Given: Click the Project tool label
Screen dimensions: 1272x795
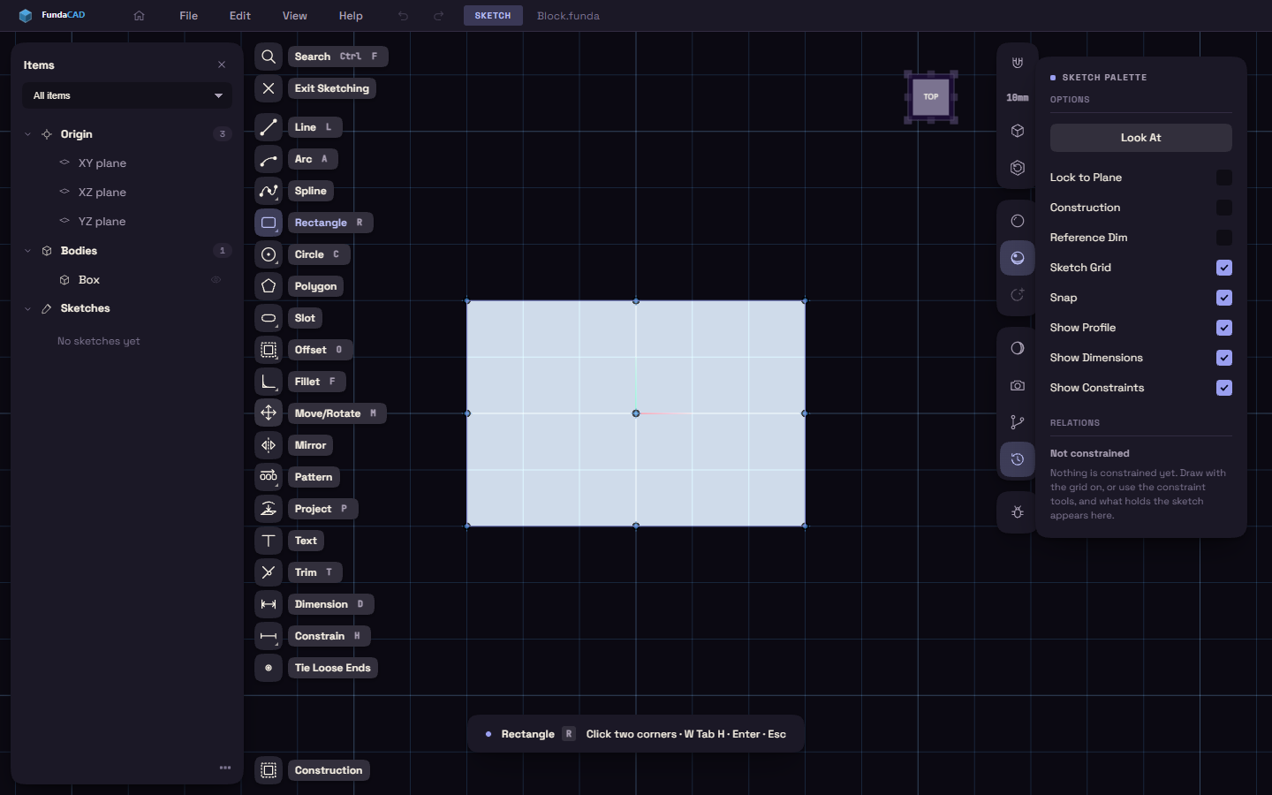Looking at the screenshot, I should pyautogui.click(x=323, y=509).
